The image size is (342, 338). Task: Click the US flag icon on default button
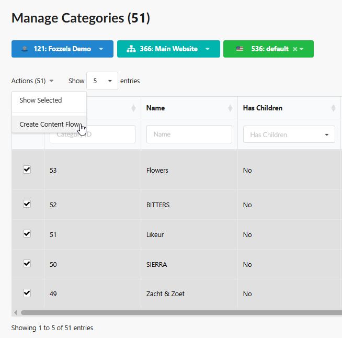(240, 49)
